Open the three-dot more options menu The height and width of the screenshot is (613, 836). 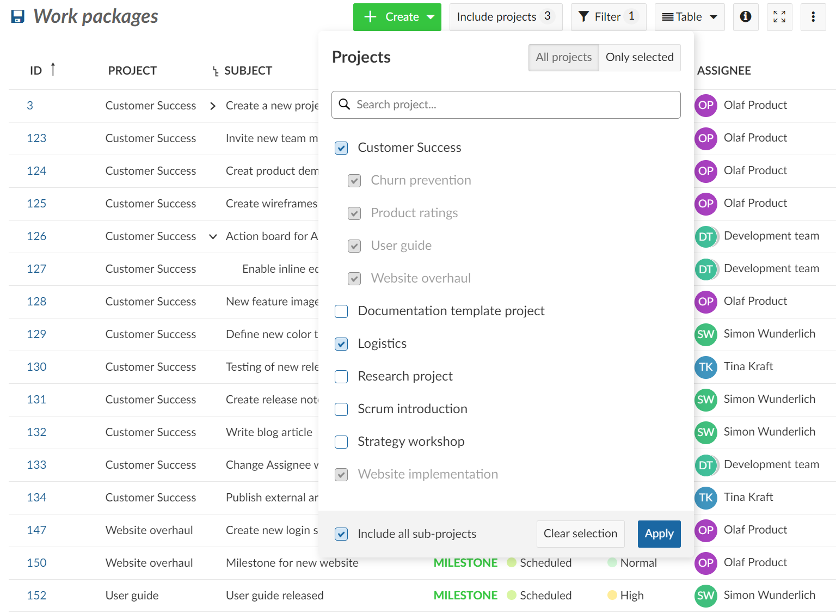(813, 17)
